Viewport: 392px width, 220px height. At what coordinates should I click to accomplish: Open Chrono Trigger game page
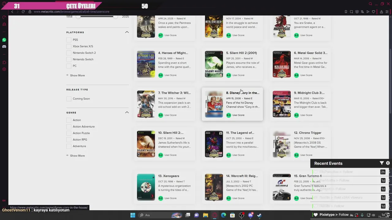(x=307, y=133)
